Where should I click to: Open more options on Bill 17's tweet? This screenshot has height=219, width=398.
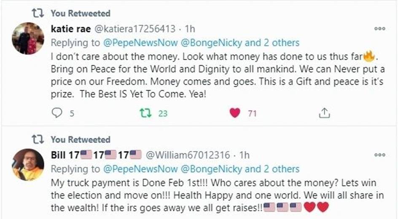(380, 155)
